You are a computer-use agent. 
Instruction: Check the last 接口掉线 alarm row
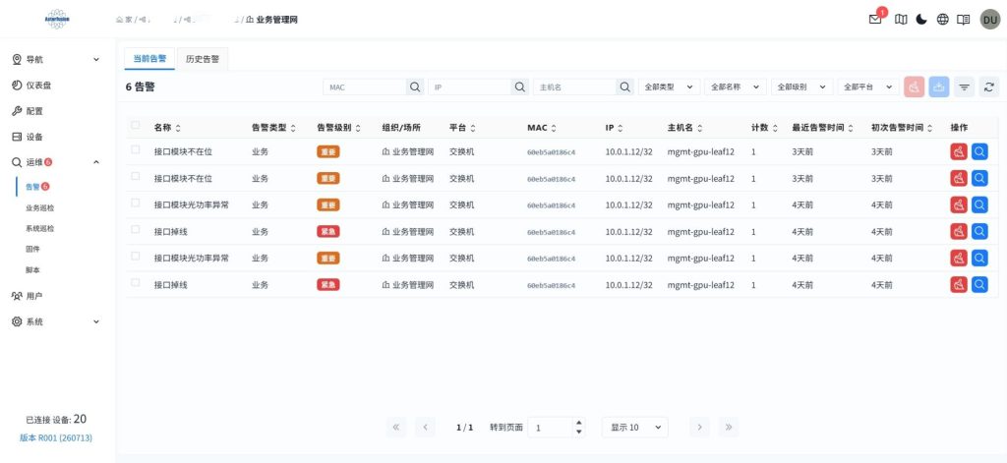[135, 282]
